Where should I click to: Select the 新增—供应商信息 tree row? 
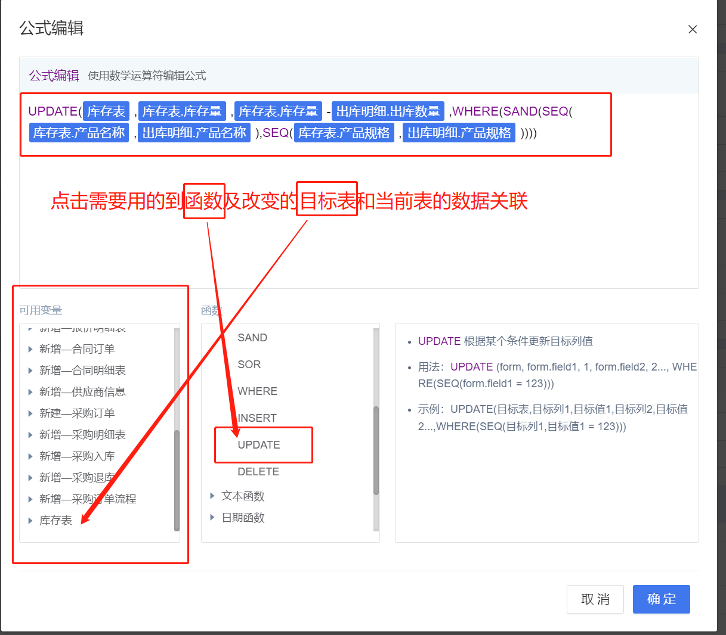click(82, 392)
